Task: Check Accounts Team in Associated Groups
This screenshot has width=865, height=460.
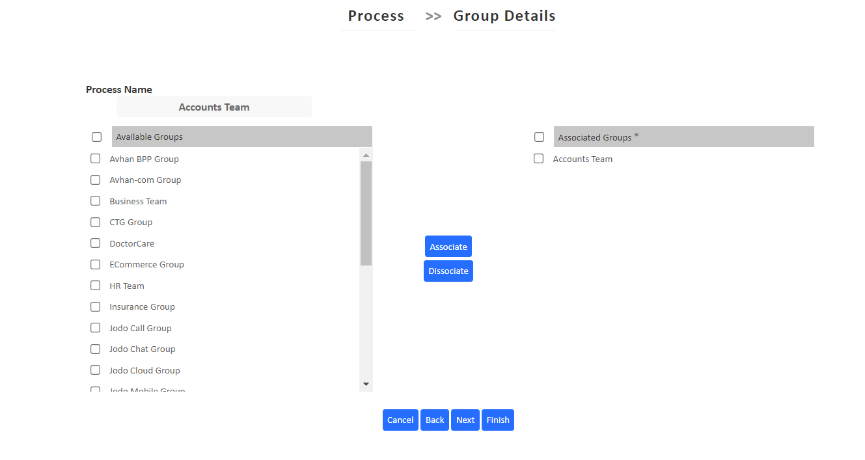Action: [538, 158]
